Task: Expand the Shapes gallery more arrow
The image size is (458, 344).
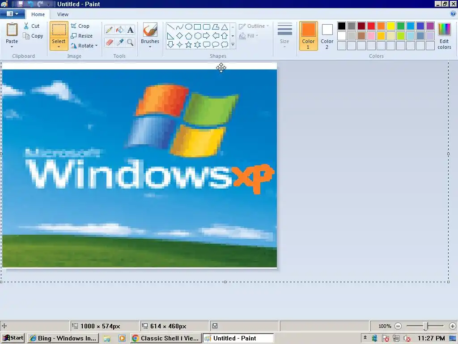Action: [233, 45]
